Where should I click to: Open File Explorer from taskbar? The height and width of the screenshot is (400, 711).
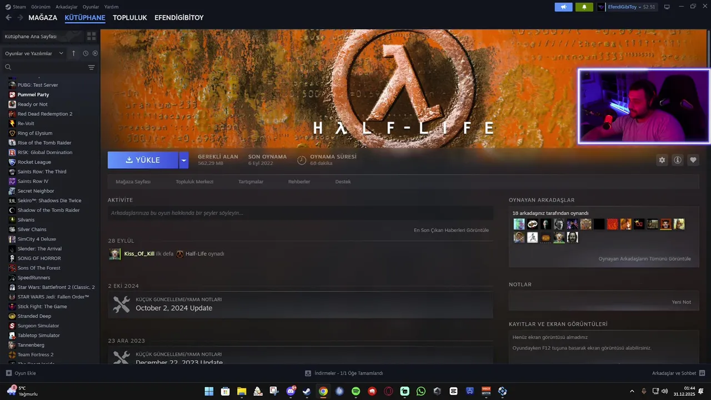242,391
